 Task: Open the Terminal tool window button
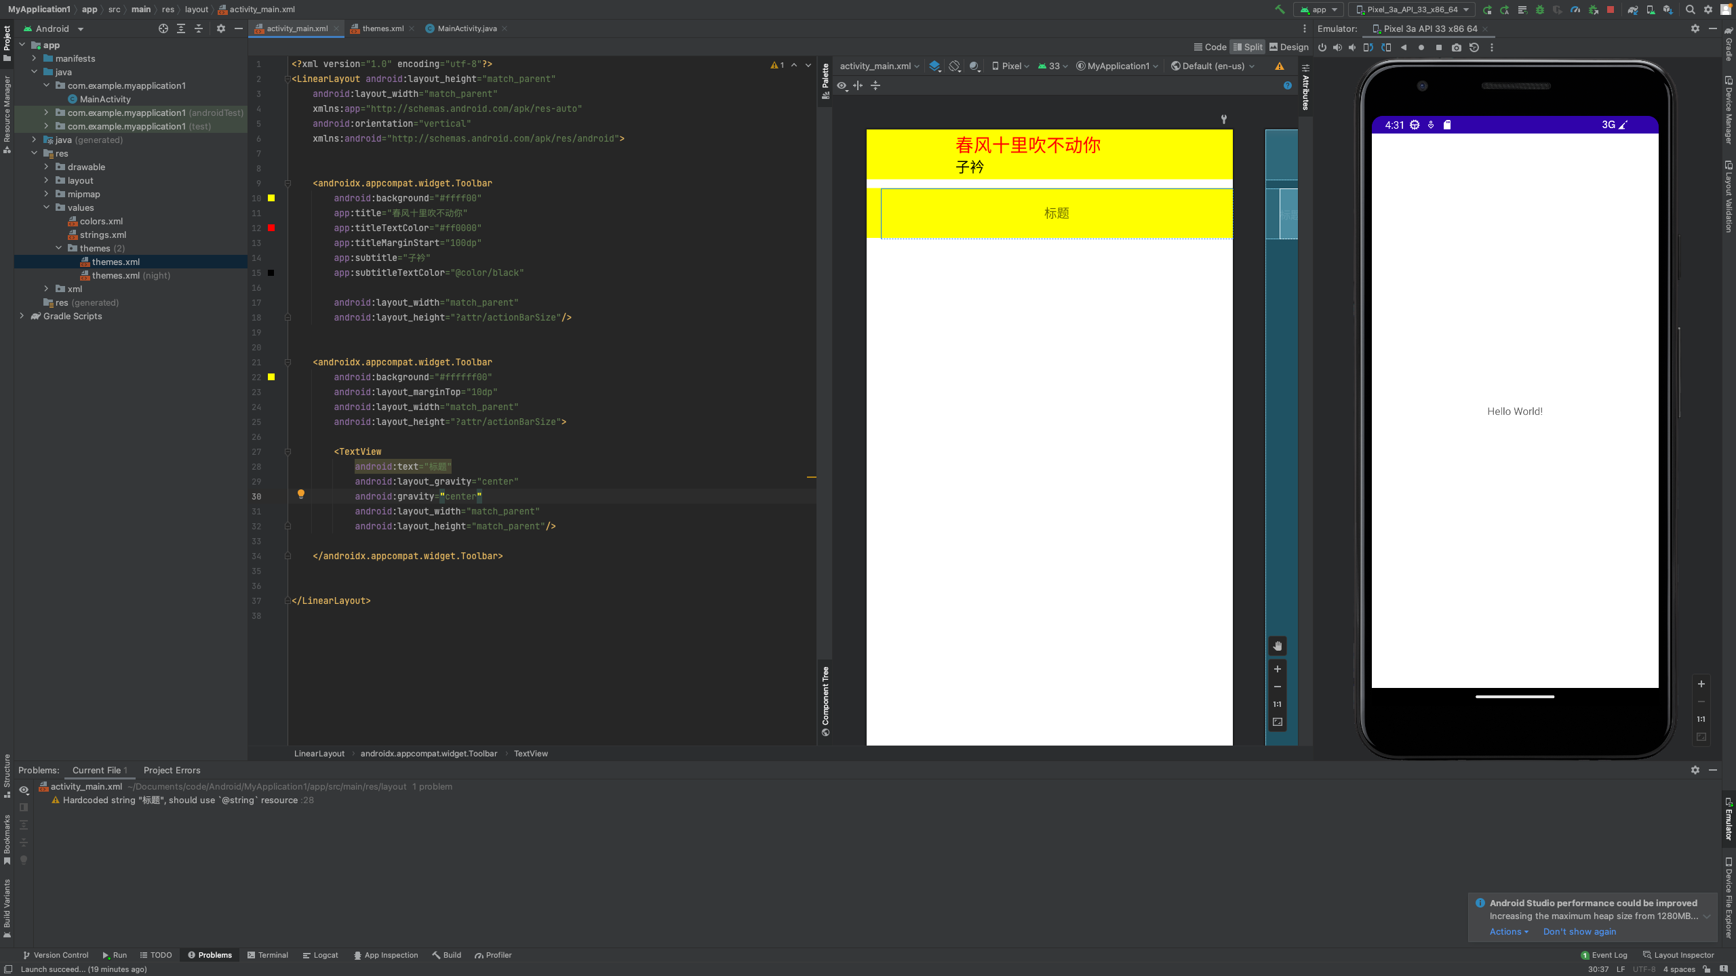pos(268,955)
